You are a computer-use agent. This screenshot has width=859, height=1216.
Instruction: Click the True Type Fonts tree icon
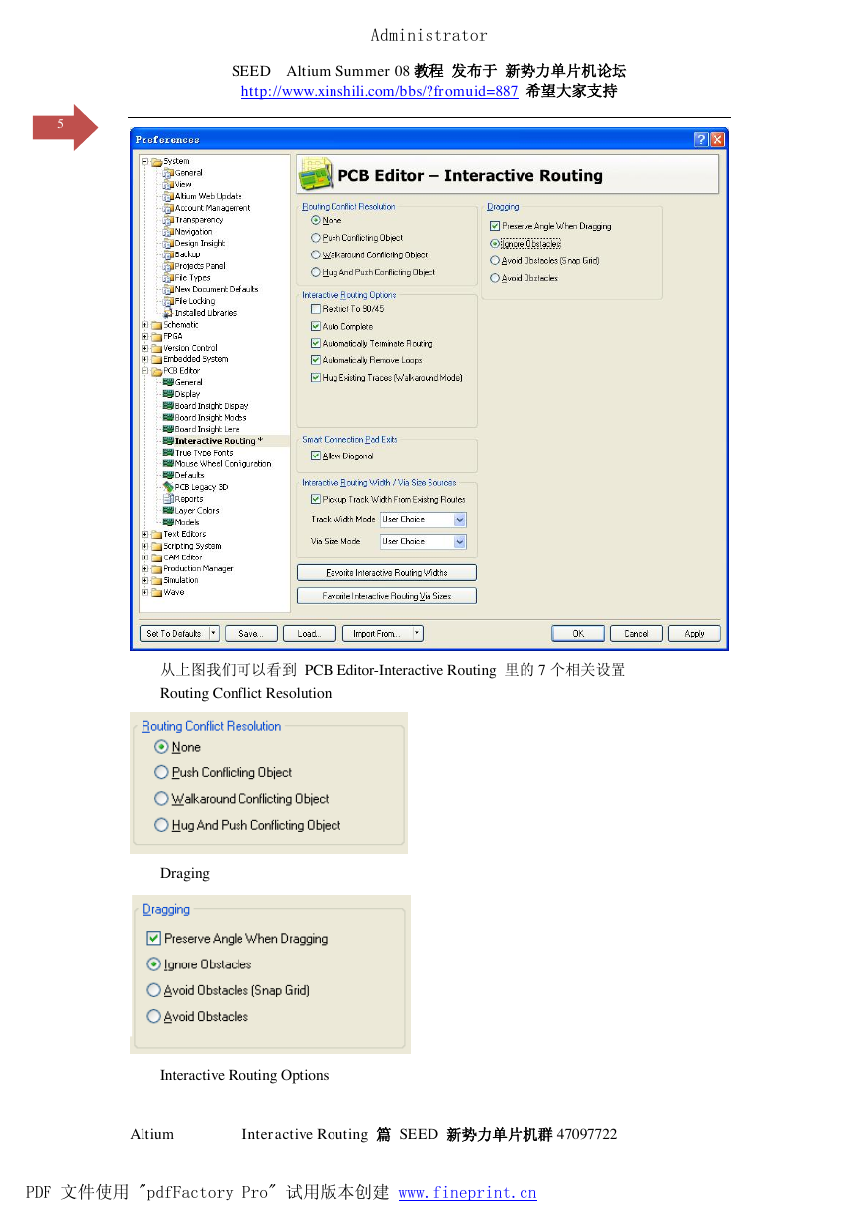pos(168,453)
